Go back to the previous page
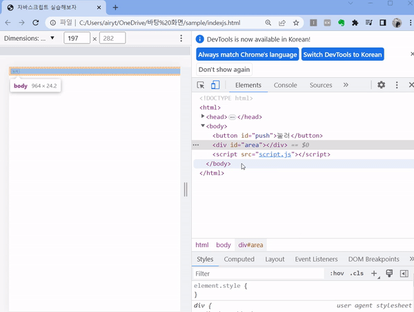Screen dimensions: 414x312 (8, 23)
